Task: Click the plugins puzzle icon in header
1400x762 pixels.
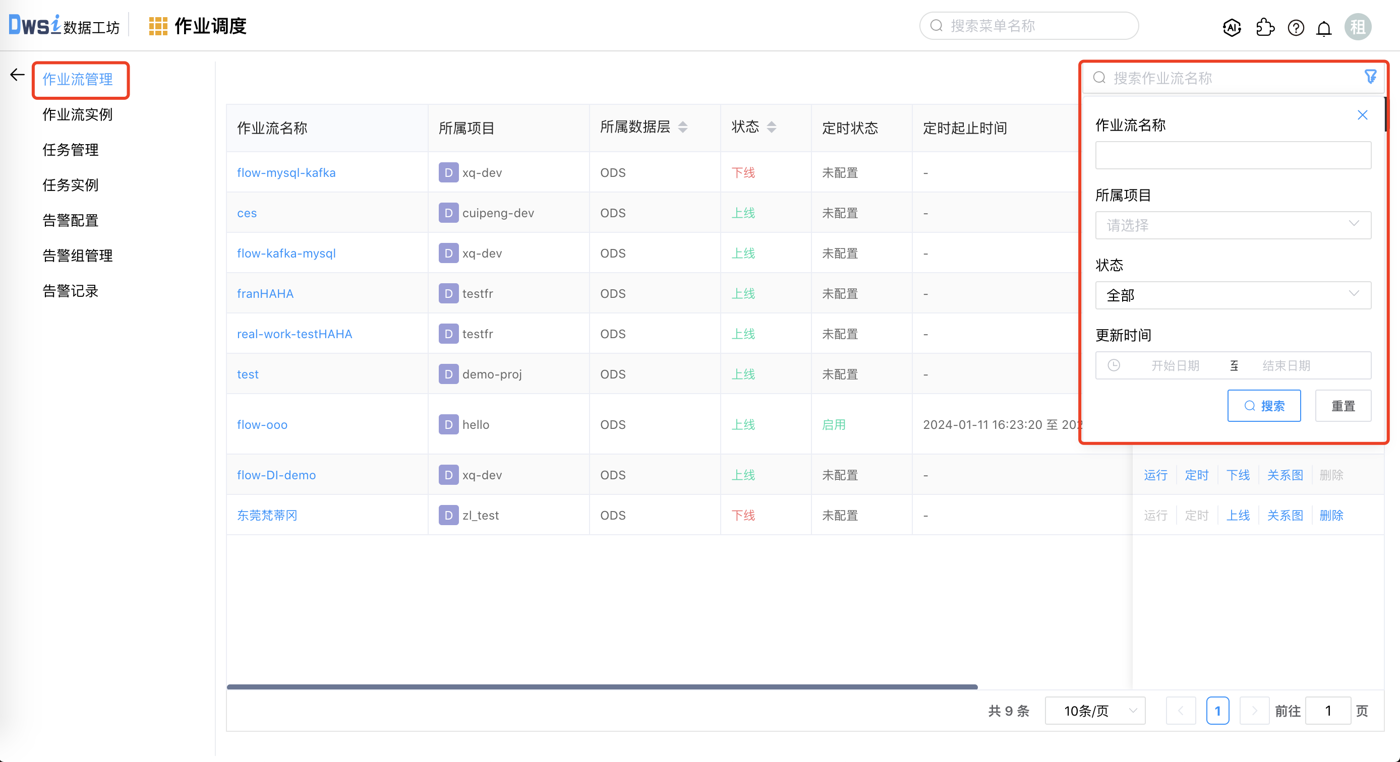Action: click(1265, 28)
